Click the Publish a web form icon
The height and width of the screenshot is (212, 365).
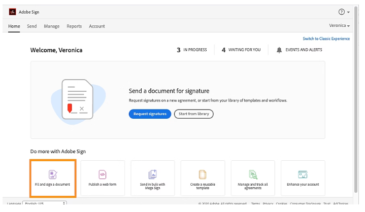click(x=102, y=174)
